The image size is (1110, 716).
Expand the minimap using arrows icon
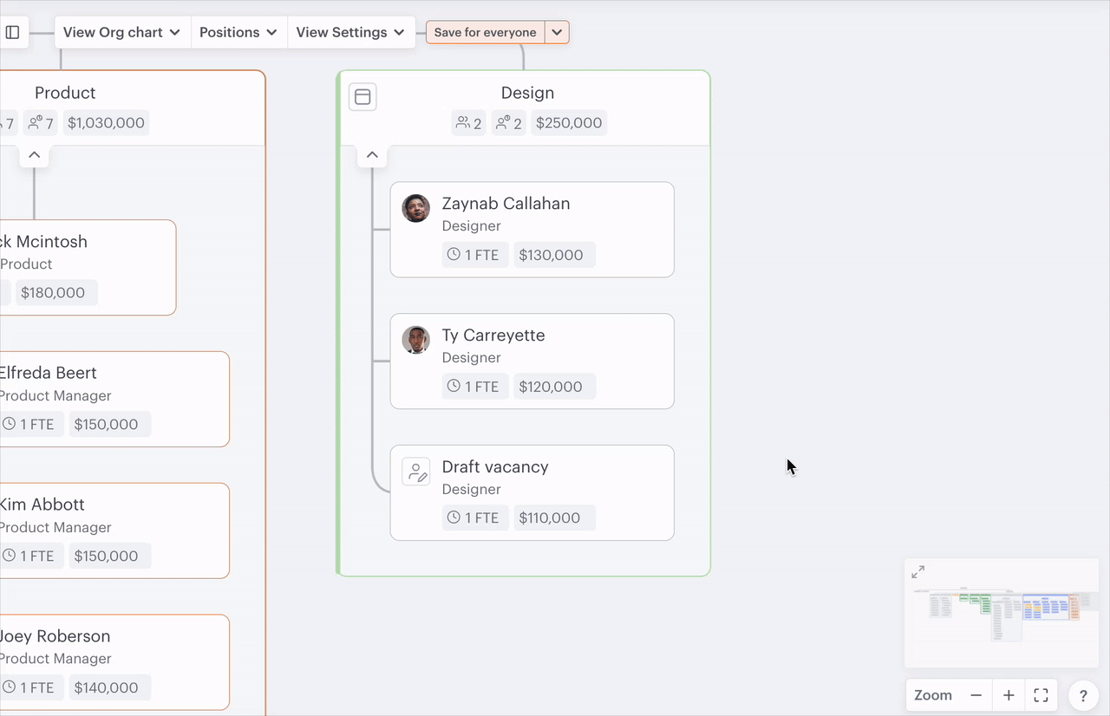point(917,572)
